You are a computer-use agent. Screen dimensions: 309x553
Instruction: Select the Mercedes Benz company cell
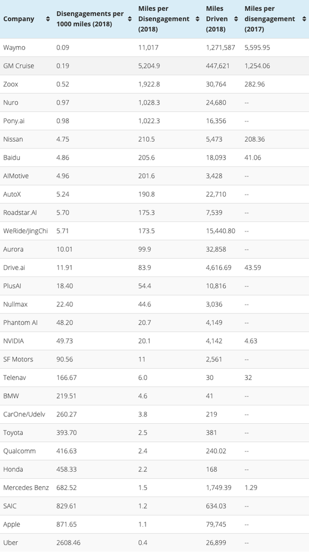[x=26, y=488]
